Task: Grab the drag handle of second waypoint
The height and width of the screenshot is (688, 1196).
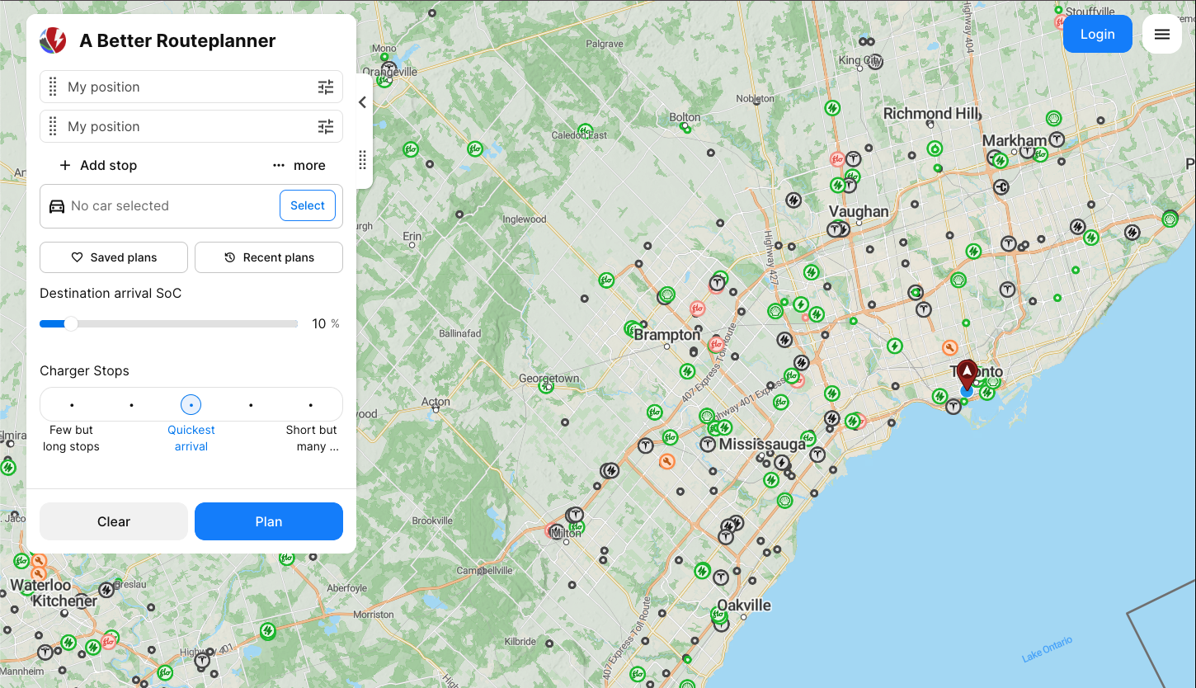Action: (x=53, y=126)
